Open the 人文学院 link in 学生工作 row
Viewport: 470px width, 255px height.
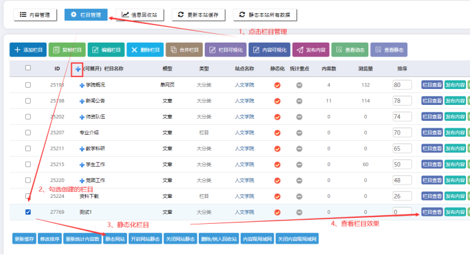pyautogui.click(x=244, y=164)
